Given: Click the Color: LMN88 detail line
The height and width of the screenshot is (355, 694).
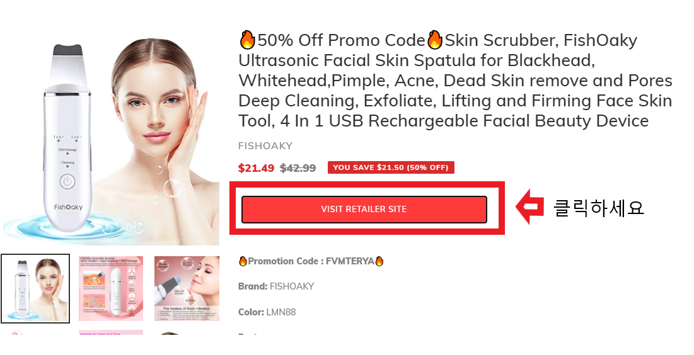Looking at the screenshot, I should [267, 312].
